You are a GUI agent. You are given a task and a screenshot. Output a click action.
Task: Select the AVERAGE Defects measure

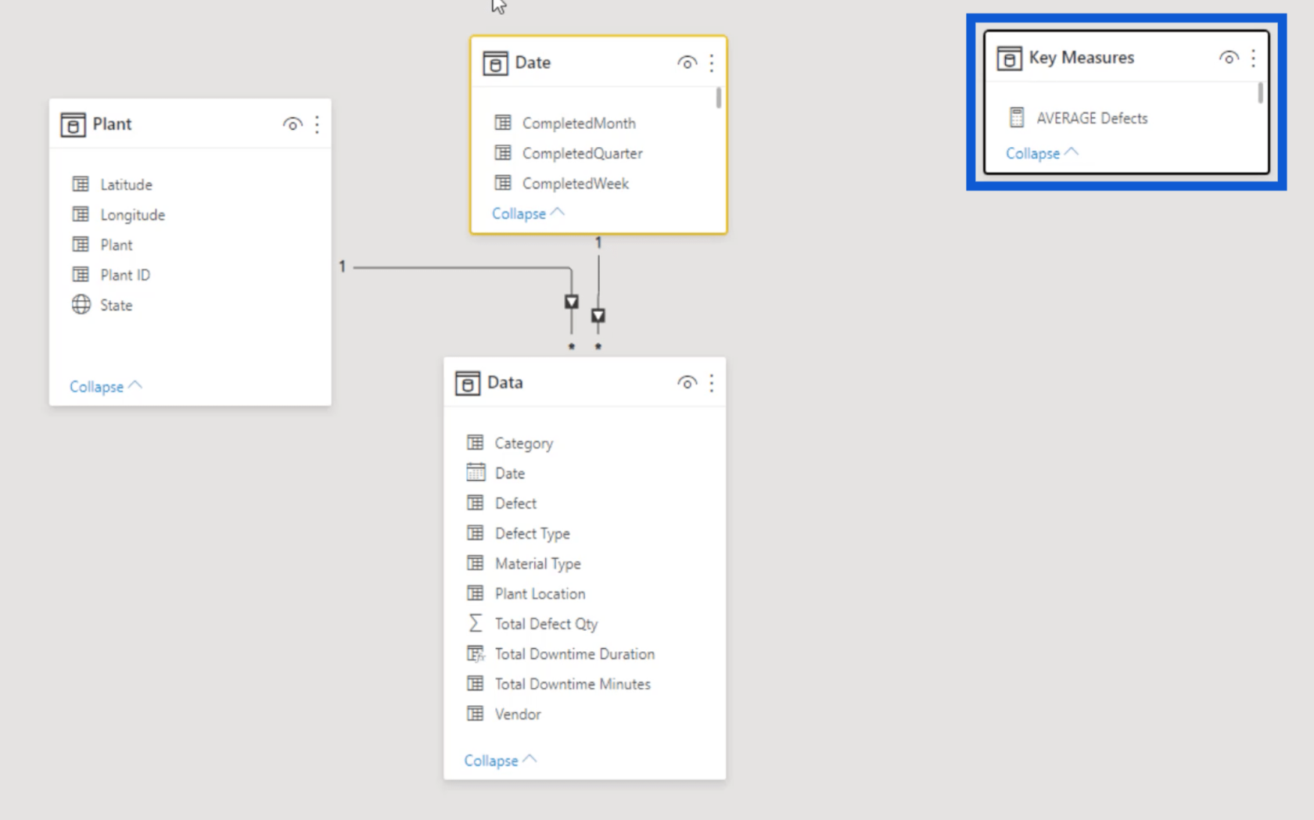[1092, 118]
